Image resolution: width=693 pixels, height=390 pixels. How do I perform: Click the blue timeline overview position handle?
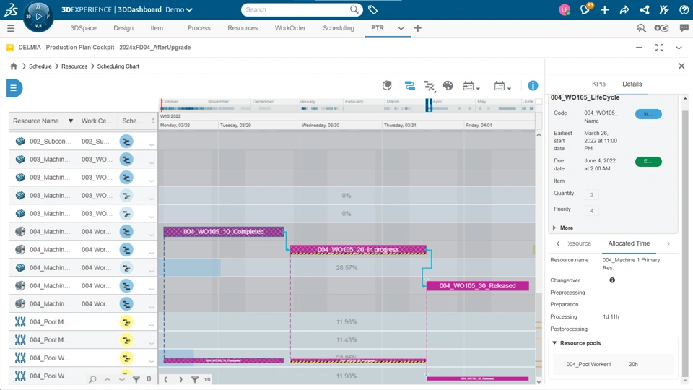[x=429, y=105]
